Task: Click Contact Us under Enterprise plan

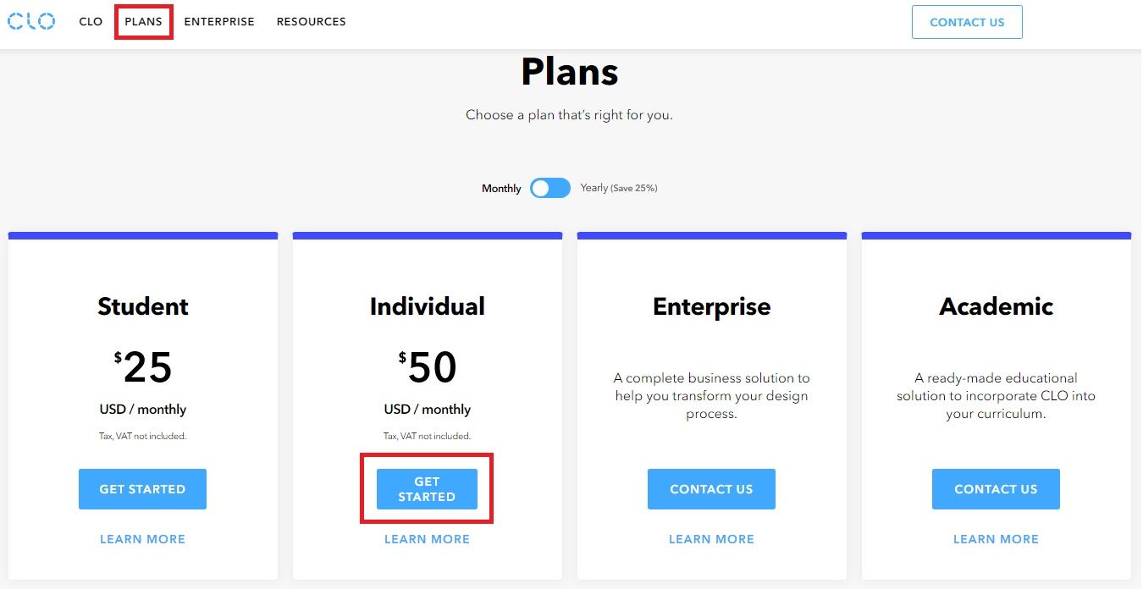Action: 711,489
